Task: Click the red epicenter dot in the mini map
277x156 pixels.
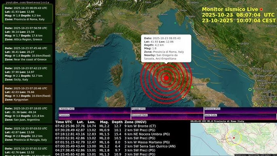Action: click(x=234, y=138)
